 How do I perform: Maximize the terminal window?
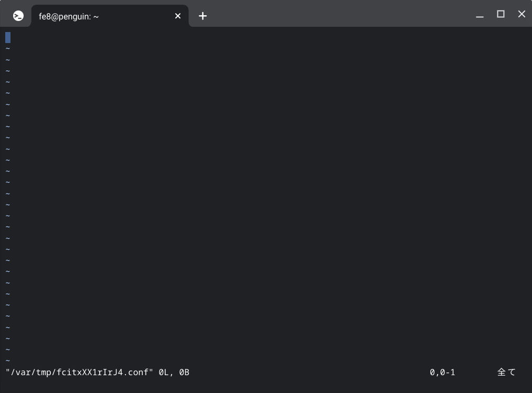click(x=501, y=14)
